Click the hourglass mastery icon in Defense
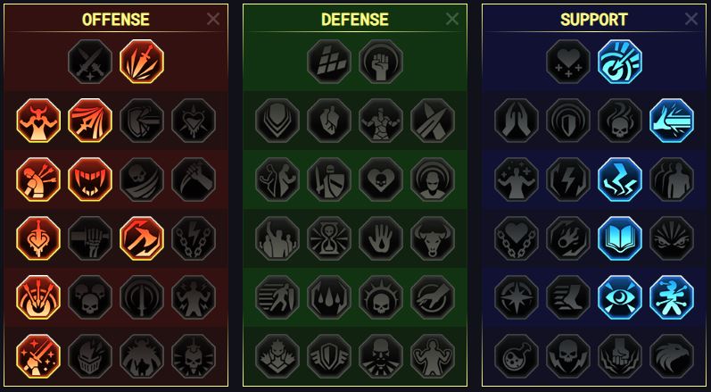Image resolution: width=711 pixels, height=392 pixels. 329,238
